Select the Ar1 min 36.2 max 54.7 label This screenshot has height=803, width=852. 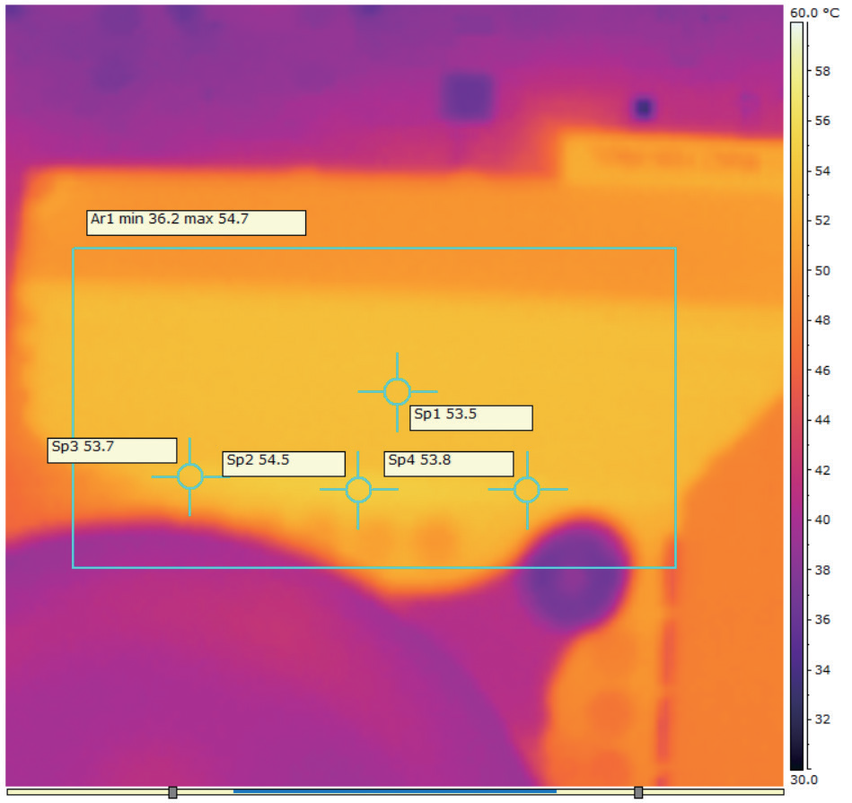click(x=196, y=223)
